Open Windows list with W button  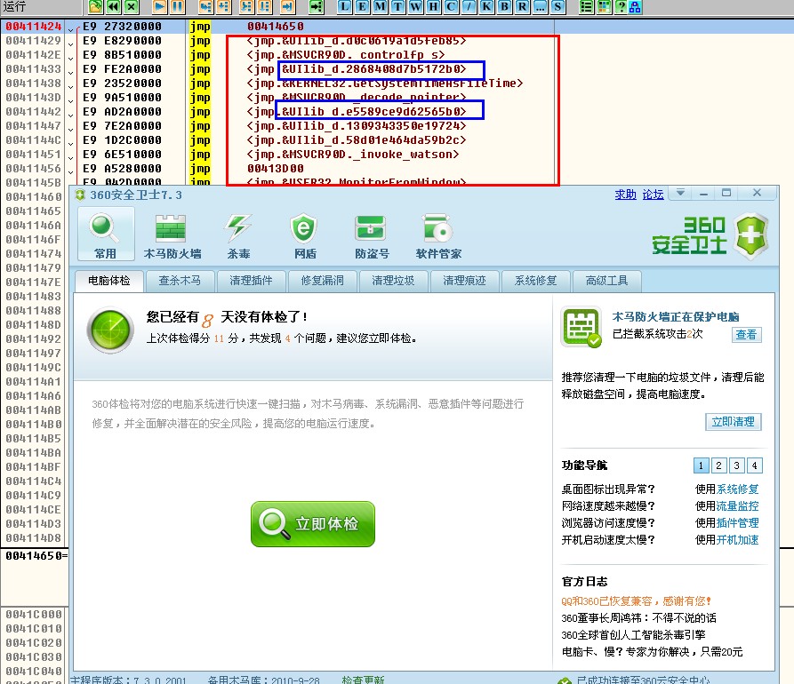[x=416, y=6]
